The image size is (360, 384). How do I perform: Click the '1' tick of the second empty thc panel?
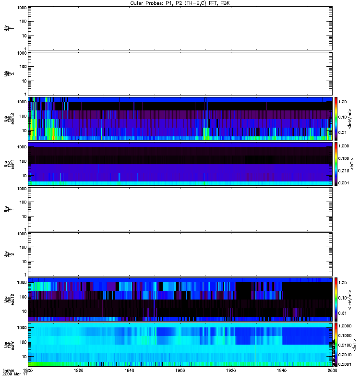(25, 275)
